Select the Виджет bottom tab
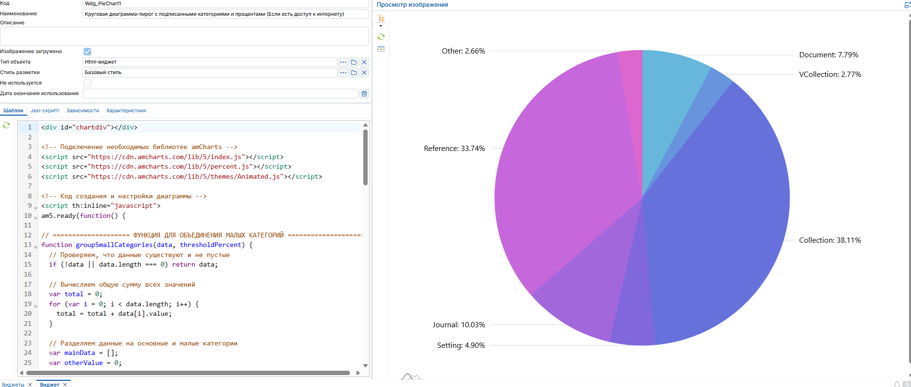911x387 pixels. pyautogui.click(x=50, y=385)
